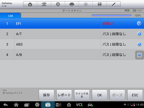Click row number 1
The height and width of the screenshot is (108, 144).
(7, 23)
